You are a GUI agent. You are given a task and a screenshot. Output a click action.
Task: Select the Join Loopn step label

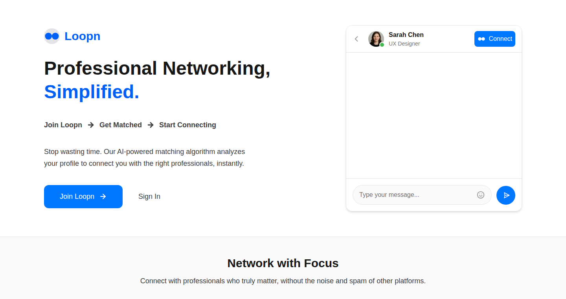click(63, 125)
